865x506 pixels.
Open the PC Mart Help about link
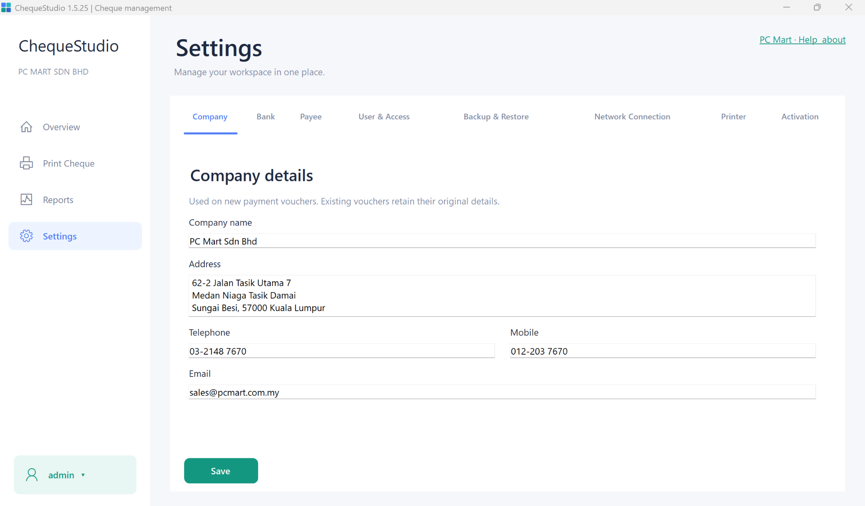click(x=802, y=40)
